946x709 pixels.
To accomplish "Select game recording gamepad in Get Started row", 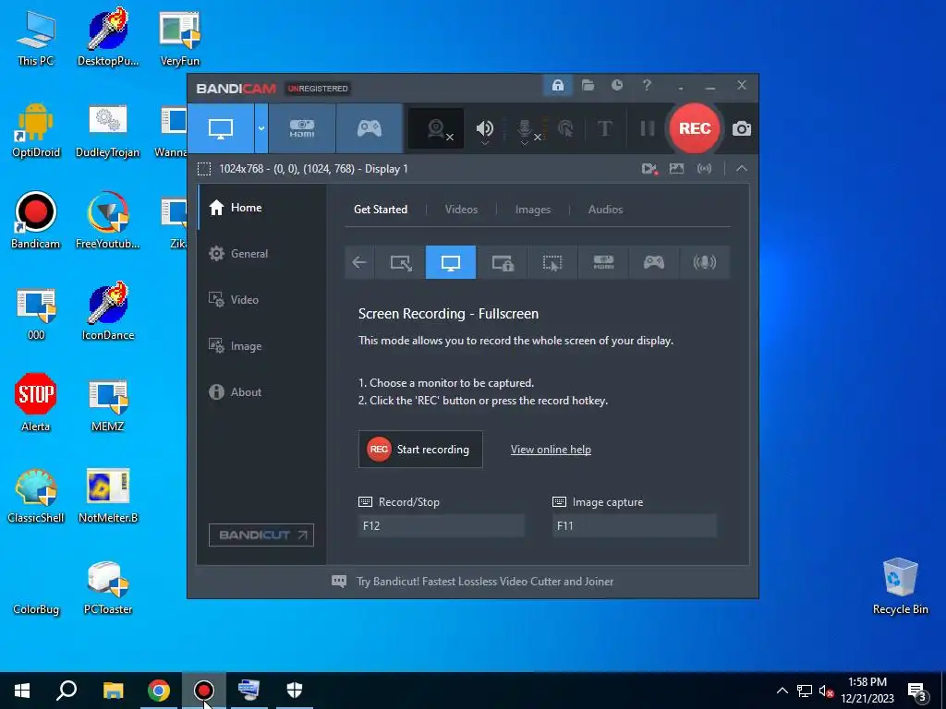I will [654, 262].
